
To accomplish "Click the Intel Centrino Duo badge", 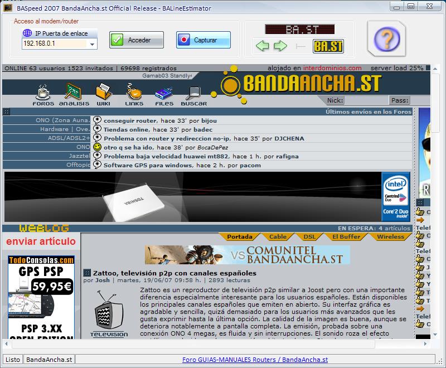I will (396, 196).
